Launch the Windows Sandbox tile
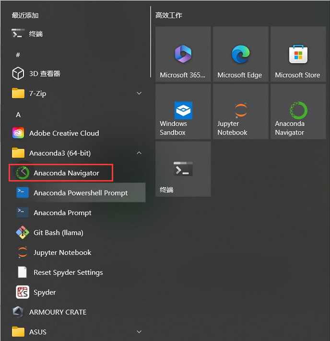This screenshot has width=330, height=341. [183, 112]
